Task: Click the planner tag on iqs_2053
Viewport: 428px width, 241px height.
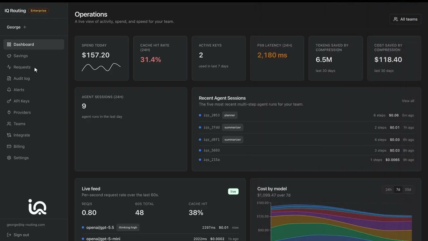Action: click(x=230, y=115)
